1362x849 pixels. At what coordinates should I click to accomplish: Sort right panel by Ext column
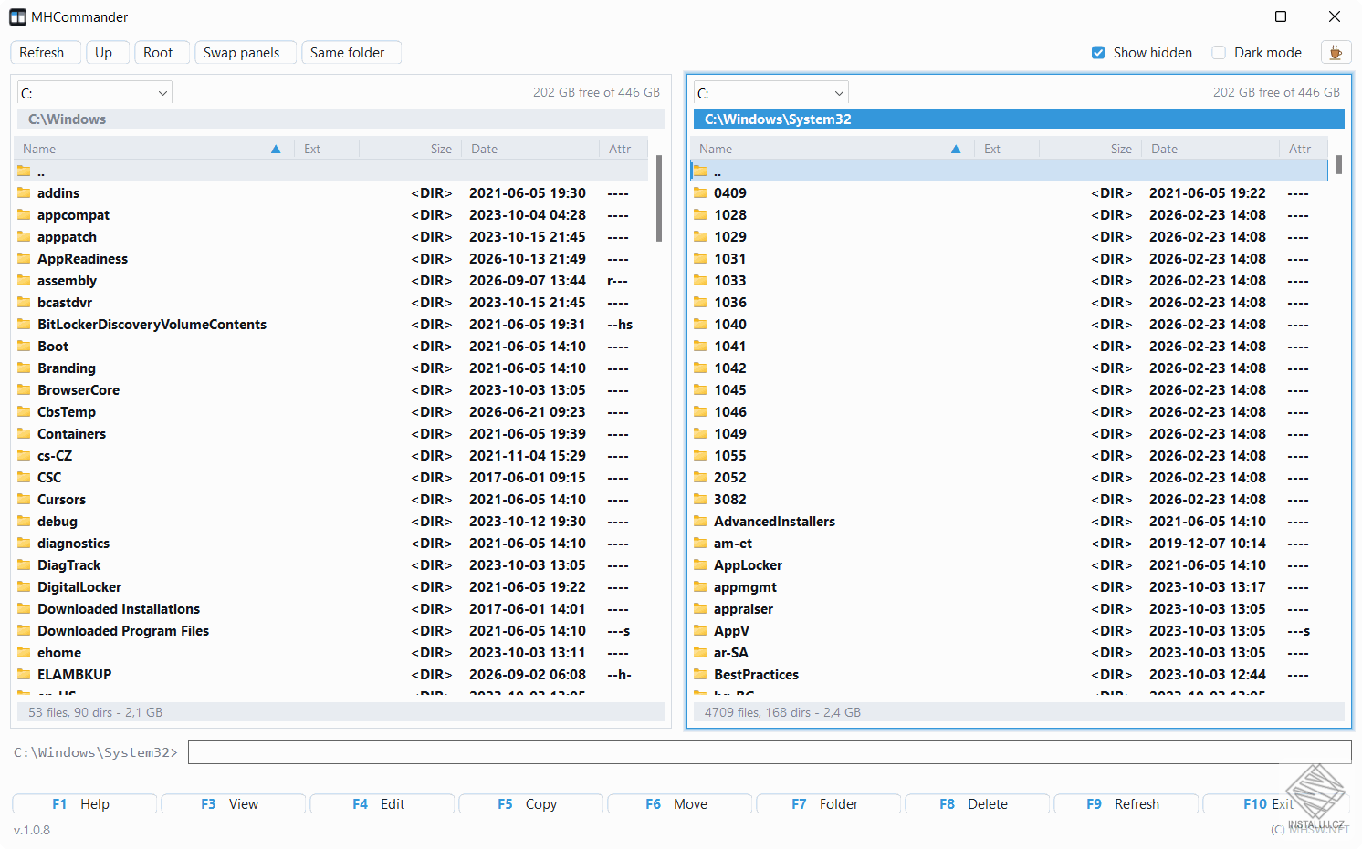(x=1007, y=149)
